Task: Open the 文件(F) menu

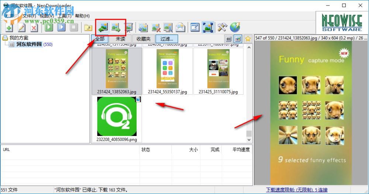Action: click(x=30, y=16)
